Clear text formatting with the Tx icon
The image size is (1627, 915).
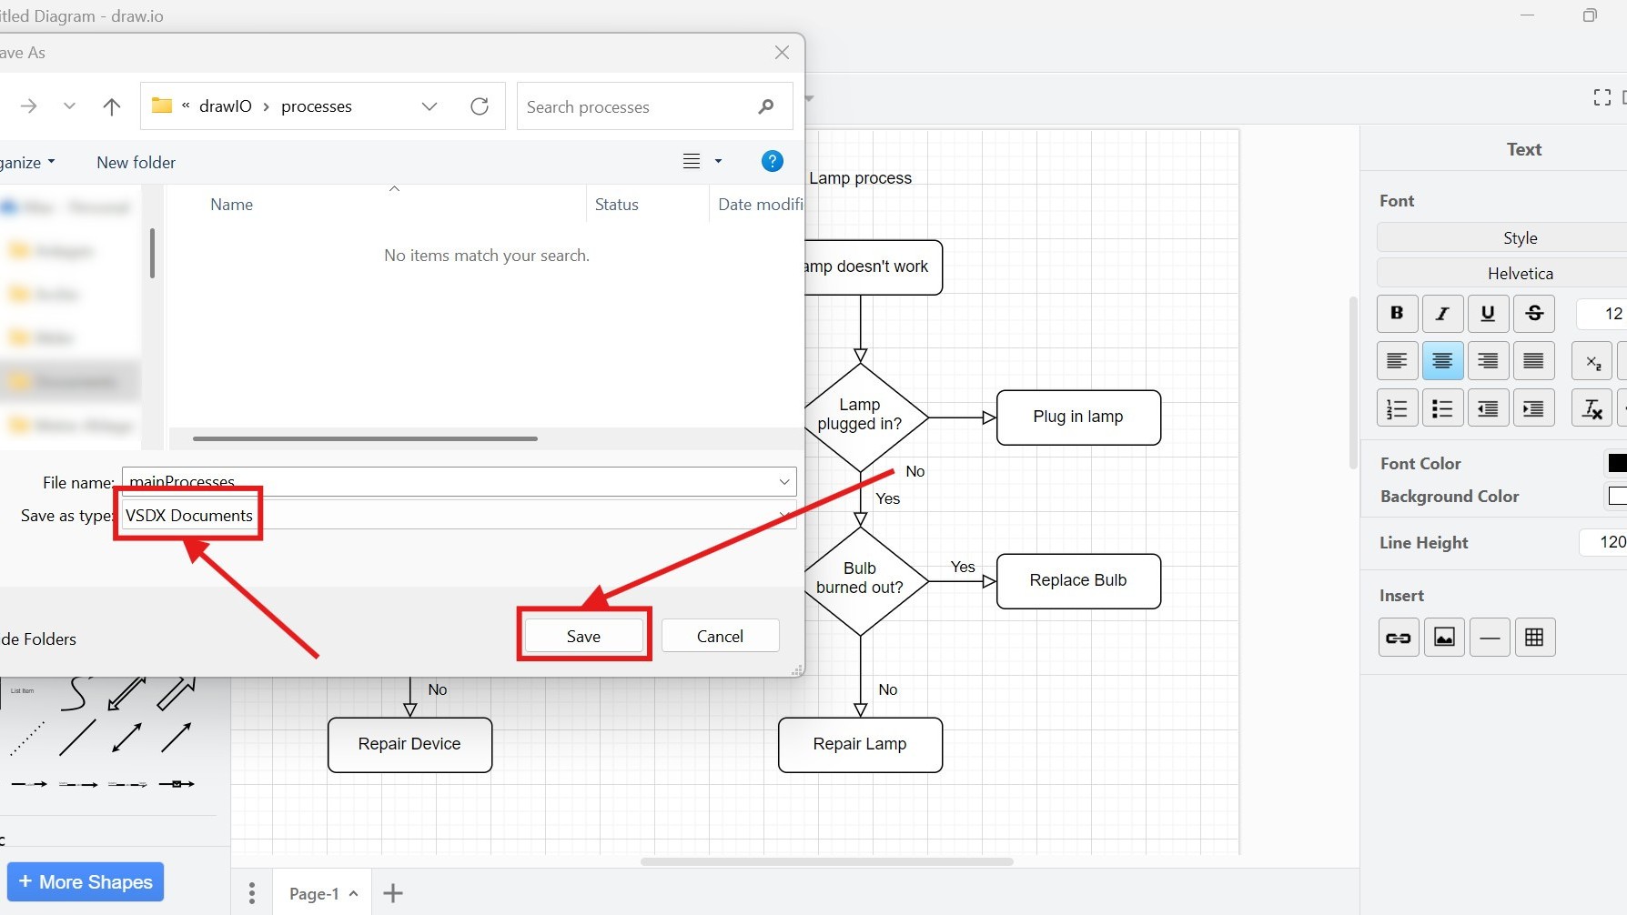(1592, 407)
